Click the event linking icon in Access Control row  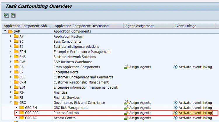[175, 118]
